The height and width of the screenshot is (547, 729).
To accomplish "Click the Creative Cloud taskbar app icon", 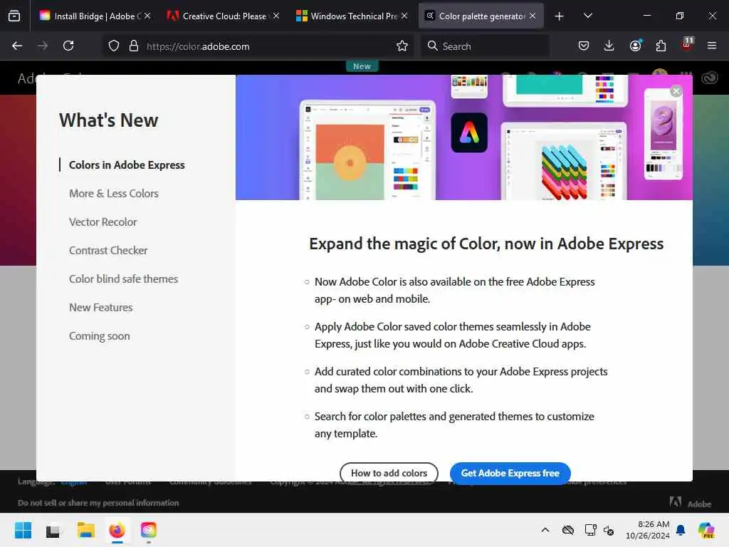I will coord(148,530).
